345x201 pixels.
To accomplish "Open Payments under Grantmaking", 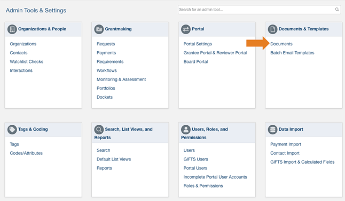I will point(106,53).
